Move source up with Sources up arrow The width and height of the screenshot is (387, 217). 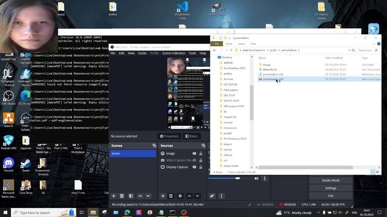(x=189, y=196)
